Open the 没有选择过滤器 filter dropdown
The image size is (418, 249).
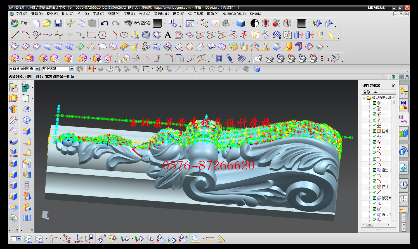[x=37, y=69]
